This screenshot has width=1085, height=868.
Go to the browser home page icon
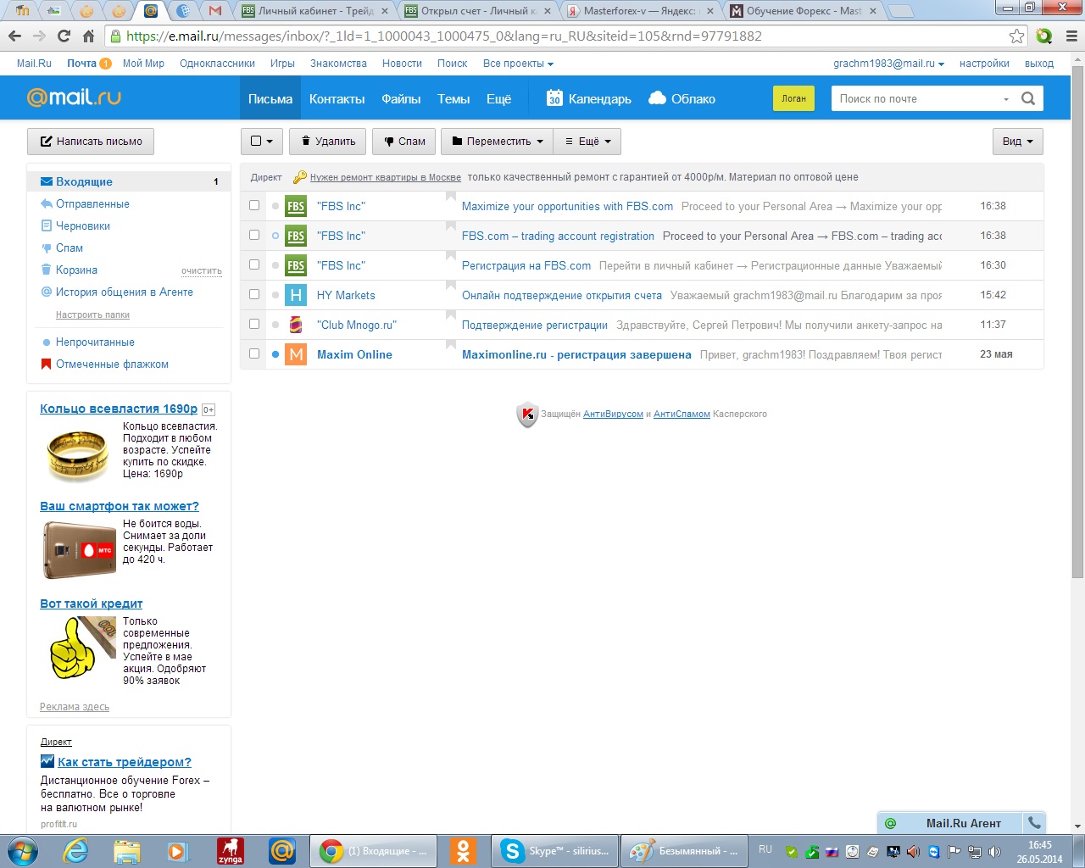(x=88, y=36)
